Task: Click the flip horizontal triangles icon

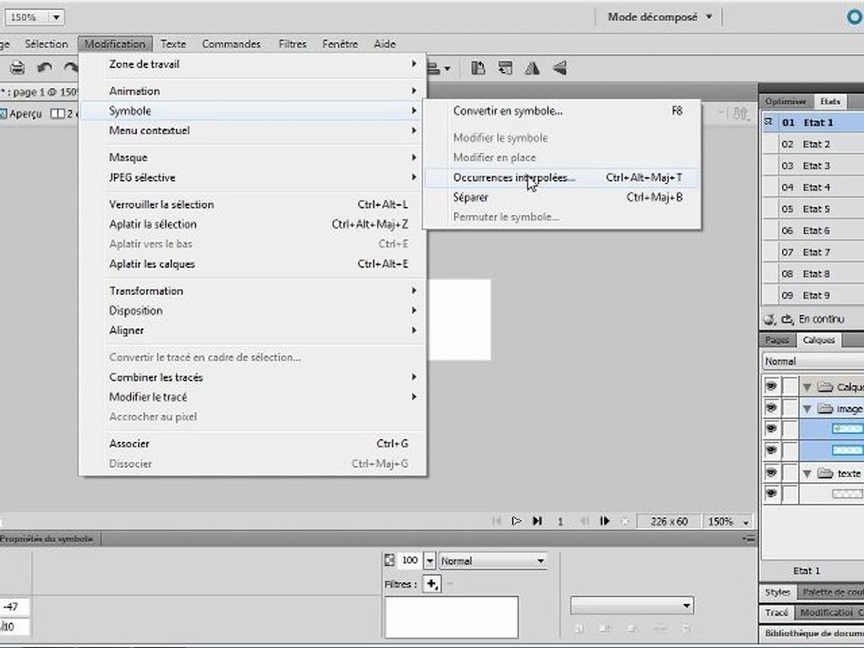Action: point(532,67)
